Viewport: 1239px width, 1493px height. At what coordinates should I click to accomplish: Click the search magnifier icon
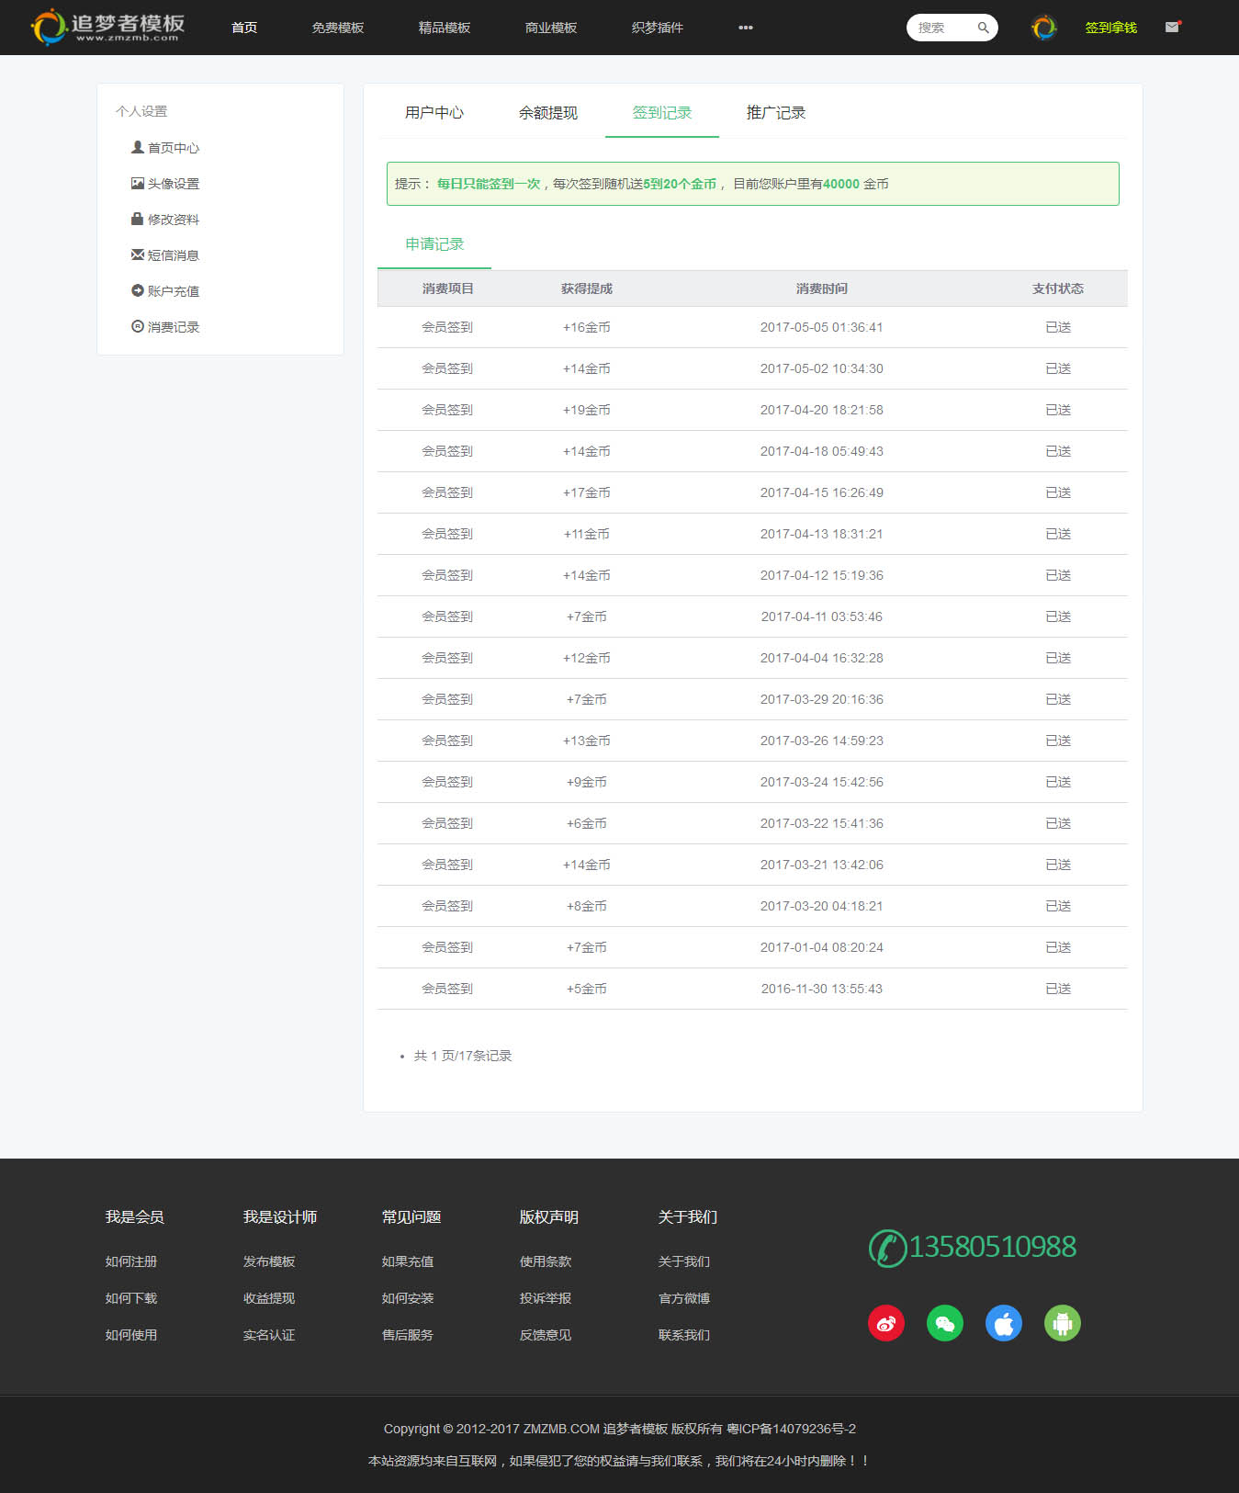pyautogui.click(x=983, y=28)
